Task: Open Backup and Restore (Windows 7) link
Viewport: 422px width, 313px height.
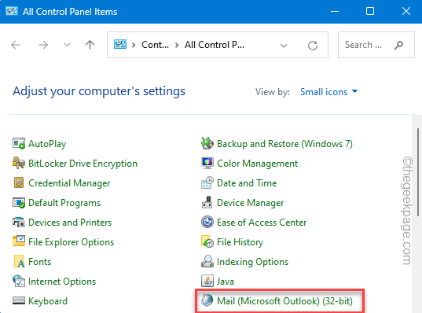Action: pos(284,144)
